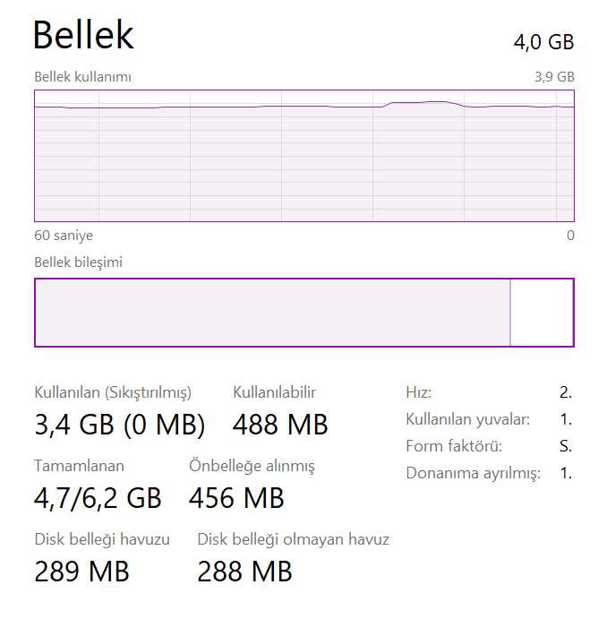Viewport: 598px width, 619px height.
Task: Click the Donanıma ayrılmış: label
Action: click(x=473, y=473)
